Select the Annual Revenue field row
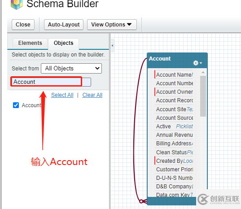Image resolution: width=241 pixels, height=209 pixels. pos(174,135)
